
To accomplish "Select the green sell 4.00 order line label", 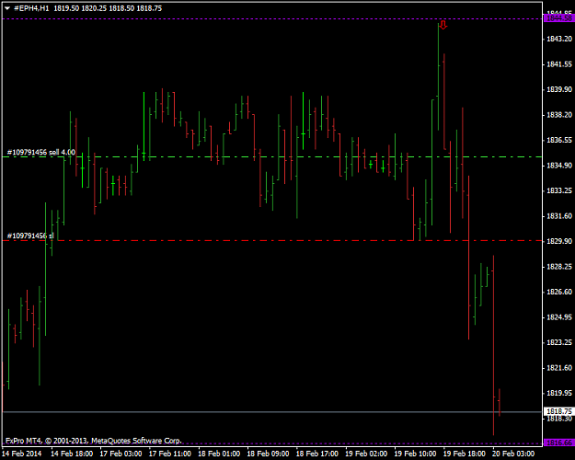I will (x=41, y=153).
